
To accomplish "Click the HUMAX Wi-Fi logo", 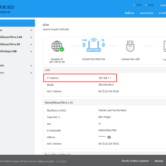I will tap(7, 7).
